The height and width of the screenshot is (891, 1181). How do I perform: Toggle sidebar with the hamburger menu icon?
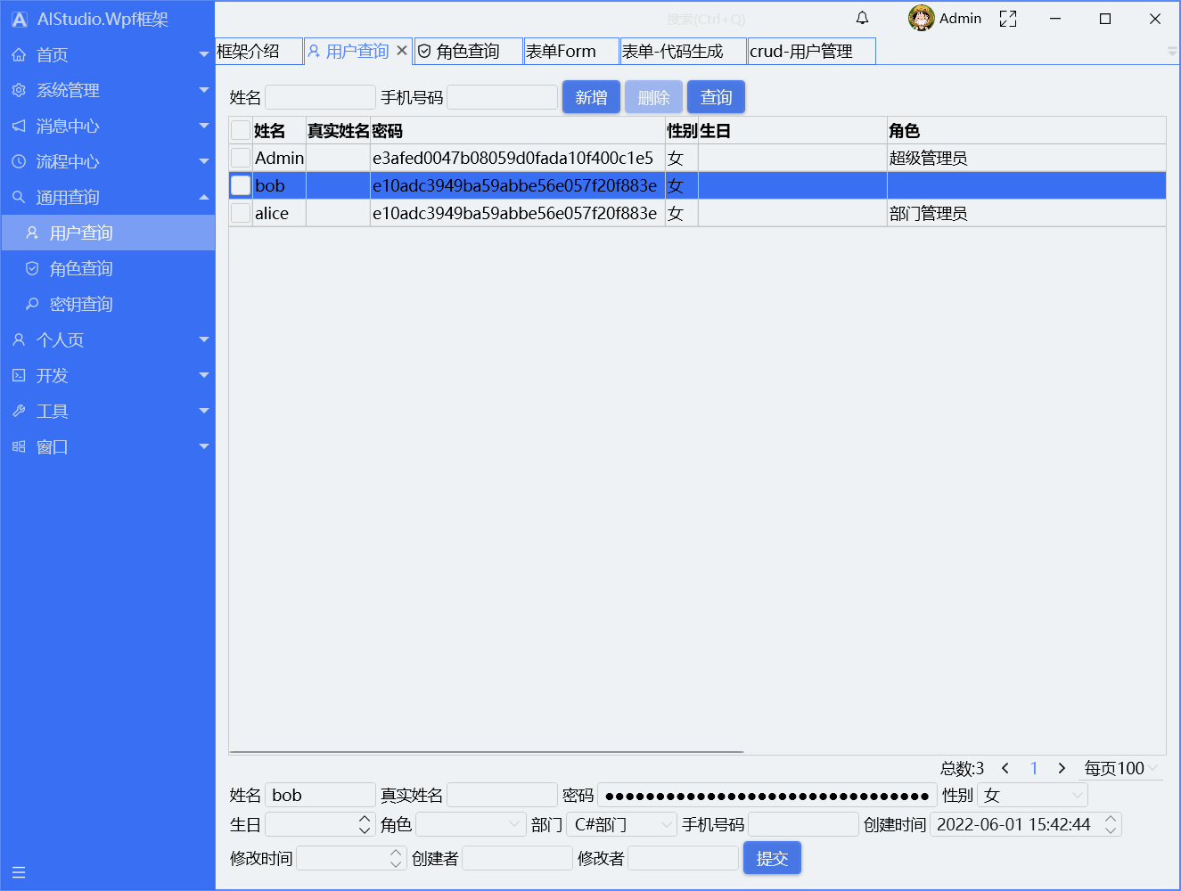click(19, 873)
